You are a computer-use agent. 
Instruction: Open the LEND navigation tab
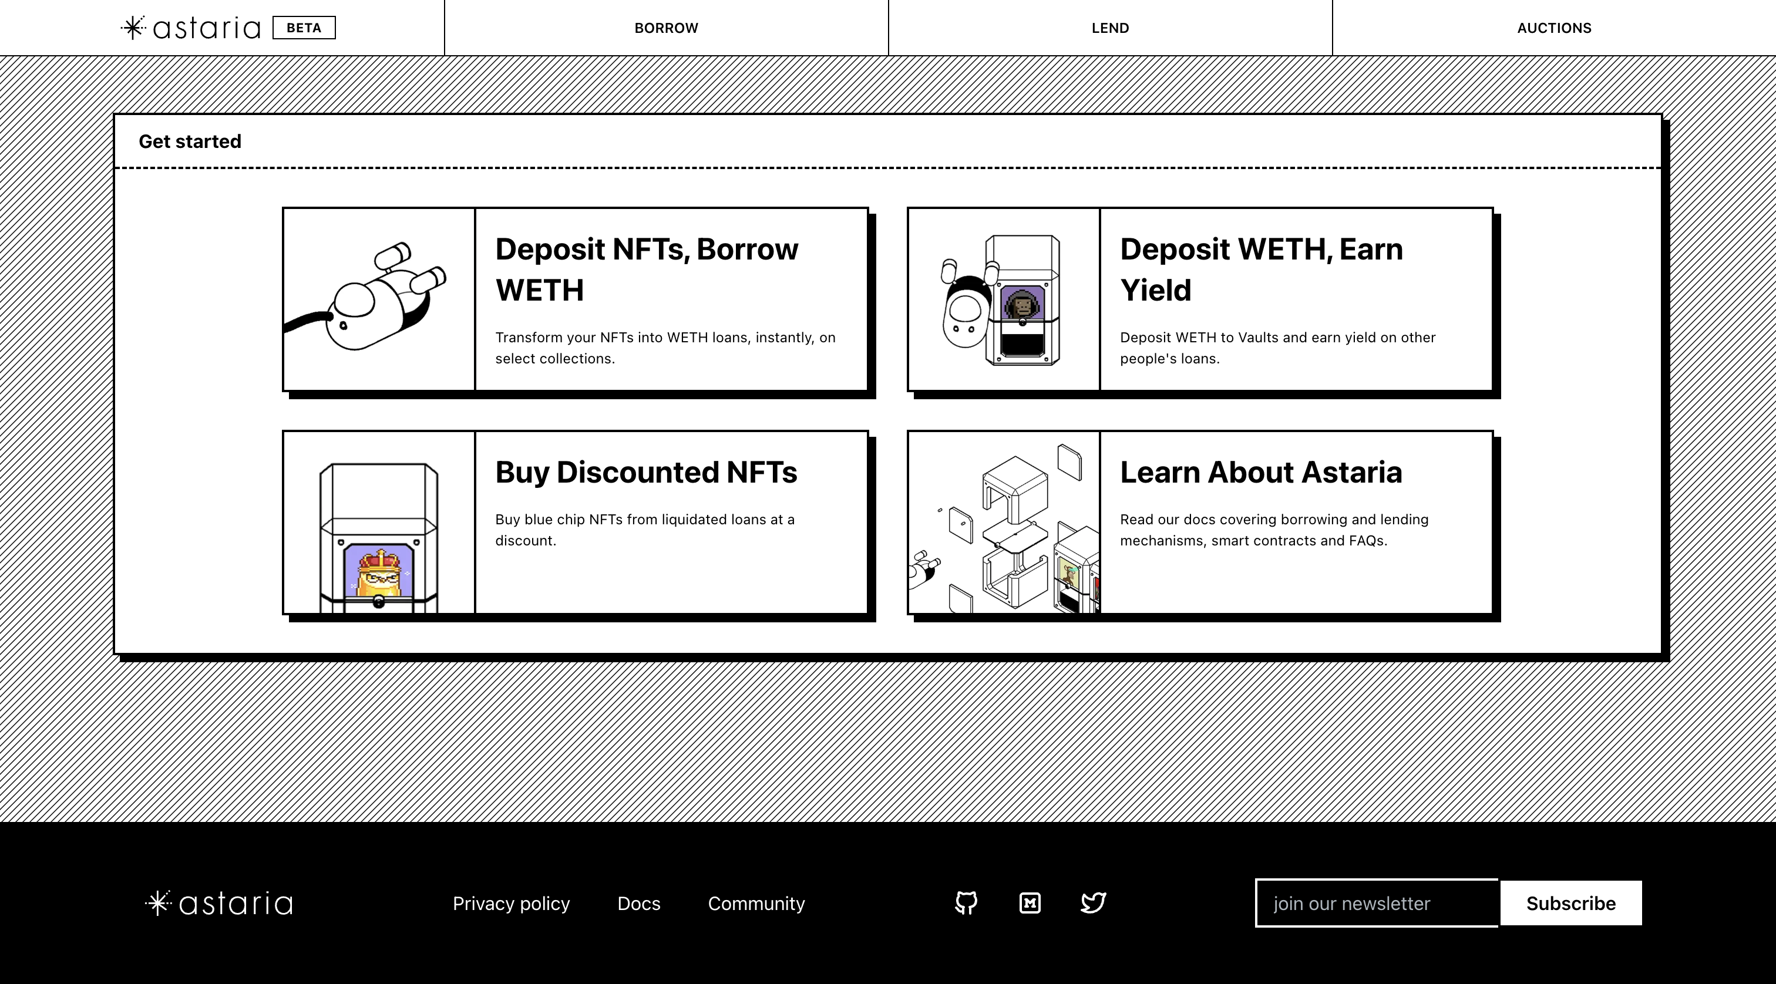1110,28
